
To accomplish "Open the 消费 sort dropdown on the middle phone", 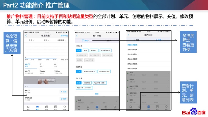I will coord(108,41).
